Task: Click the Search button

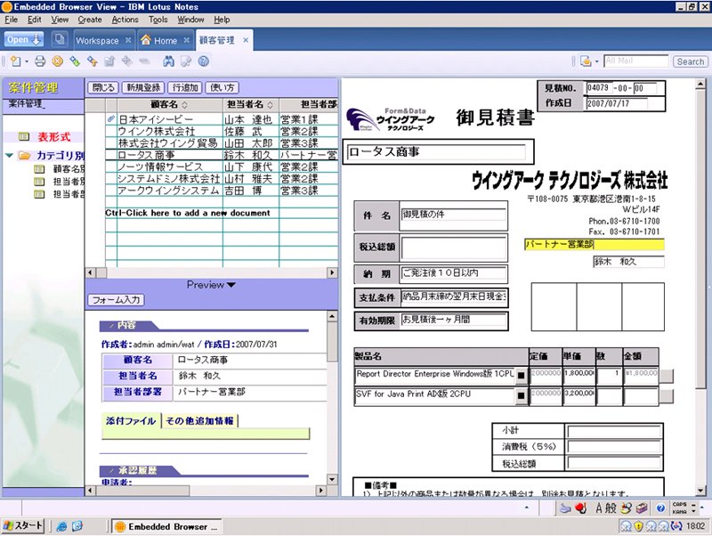Action: tap(691, 61)
